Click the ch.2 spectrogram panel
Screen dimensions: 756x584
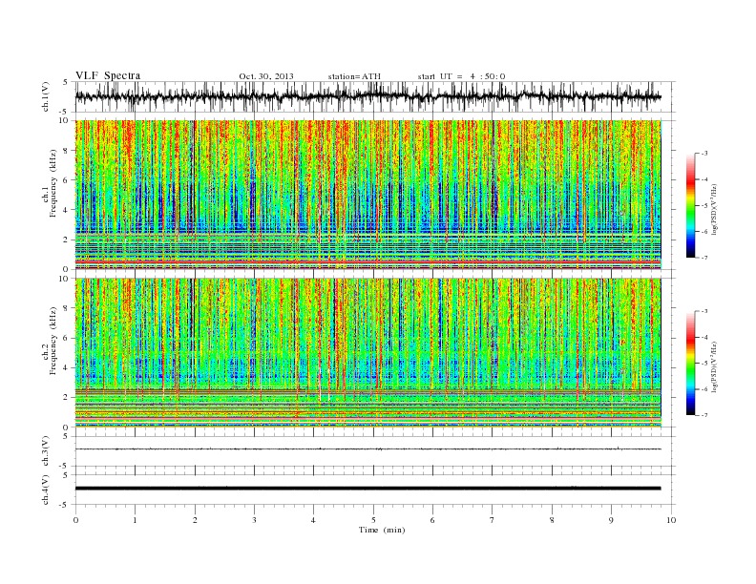pyautogui.click(x=368, y=353)
